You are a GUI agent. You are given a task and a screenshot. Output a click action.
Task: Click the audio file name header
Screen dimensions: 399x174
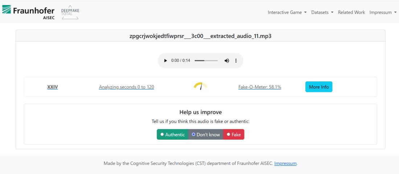pyautogui.click(x=200, y=35)
